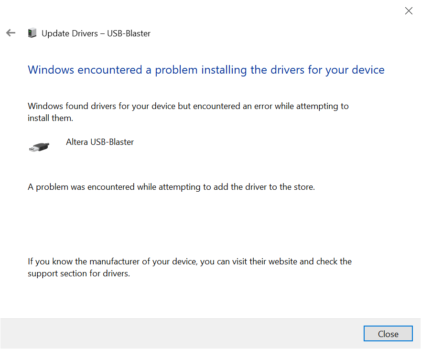Click the "Update Drivers – USB-Blaster" title text
This screenshot has height=349, width=421.
[x=96, y=33]
